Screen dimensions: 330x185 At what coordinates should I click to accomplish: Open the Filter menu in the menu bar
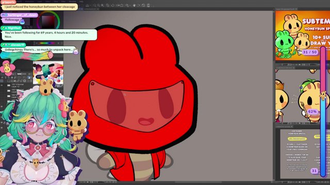(x=63, y=2)
